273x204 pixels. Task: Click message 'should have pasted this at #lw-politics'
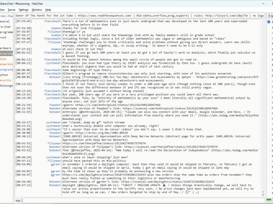(94, 161)
